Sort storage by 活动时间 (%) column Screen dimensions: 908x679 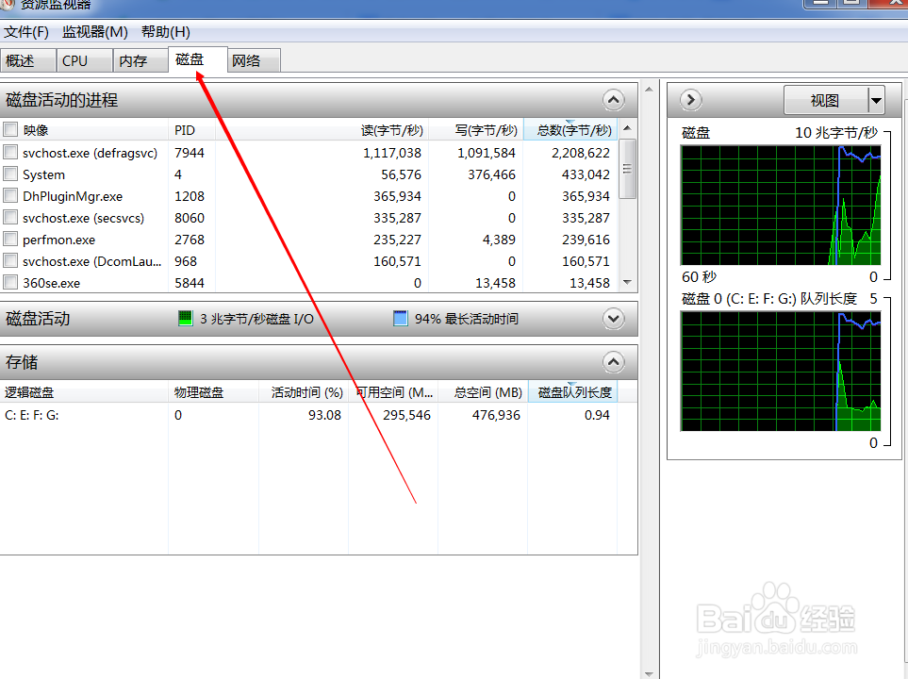[x=304, y=392]
